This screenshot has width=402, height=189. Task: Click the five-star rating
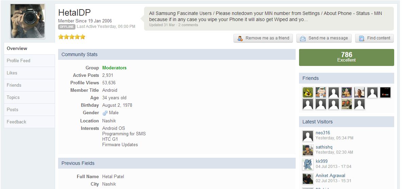coord(72,37)
